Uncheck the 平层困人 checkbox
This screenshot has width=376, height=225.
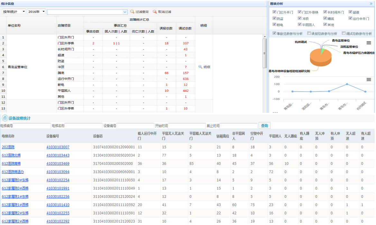coord(299,24)
